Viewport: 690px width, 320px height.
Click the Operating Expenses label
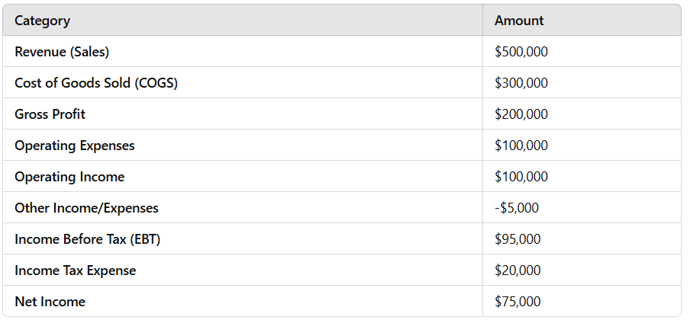[x=74, y=146]
